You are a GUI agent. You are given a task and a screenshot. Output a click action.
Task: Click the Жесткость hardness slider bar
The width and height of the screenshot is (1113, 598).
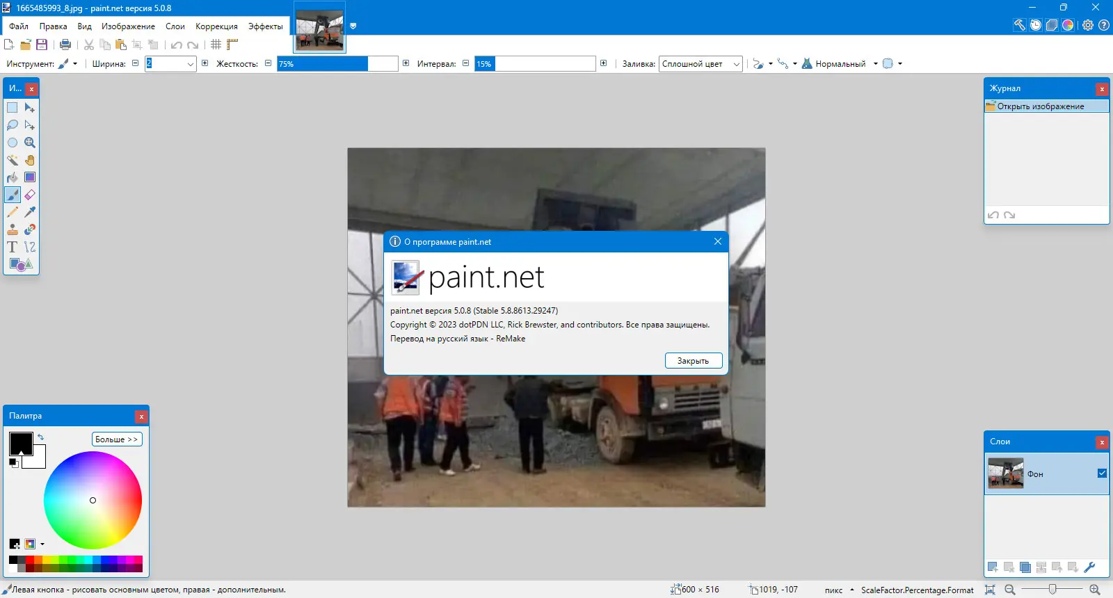(337, 64)
